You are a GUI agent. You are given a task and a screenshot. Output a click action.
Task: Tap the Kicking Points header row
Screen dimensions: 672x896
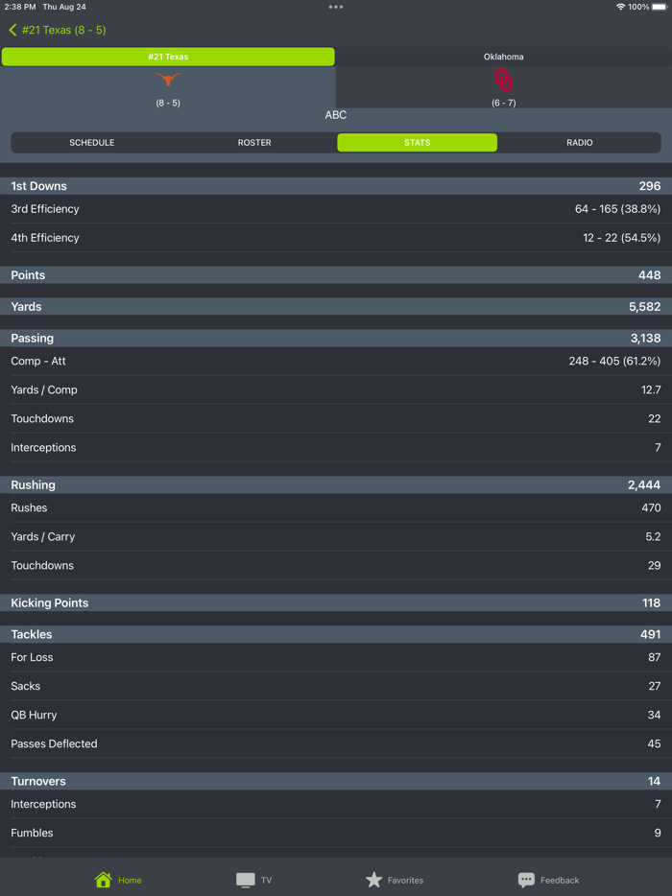point(336,602)
